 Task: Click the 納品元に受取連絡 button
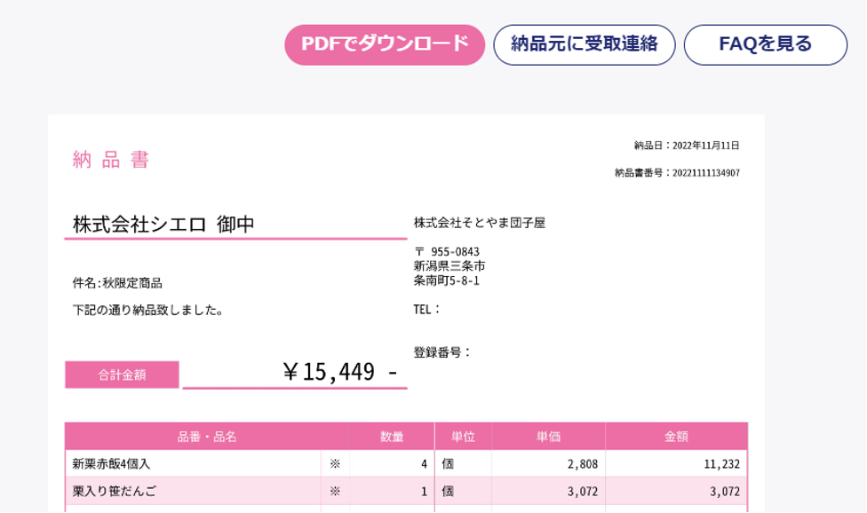click(585, 44)
